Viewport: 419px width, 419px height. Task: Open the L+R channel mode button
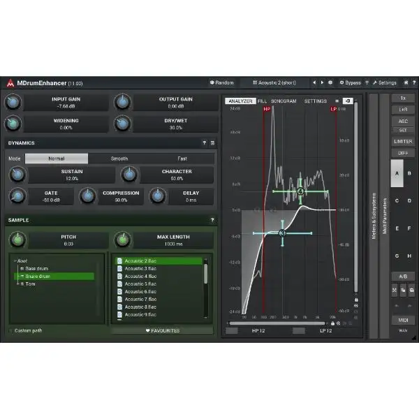403,110
